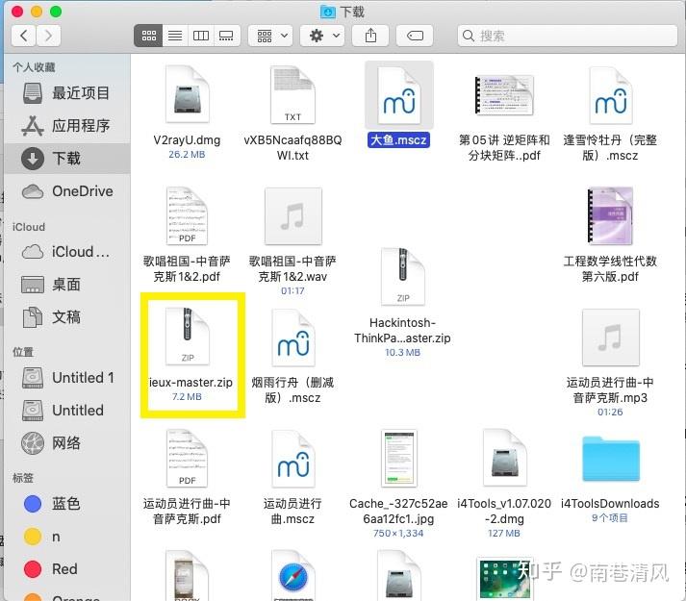Open 应用程序 in the sidebar
Viewport: 686px width, 601px height.
[67, 126]
